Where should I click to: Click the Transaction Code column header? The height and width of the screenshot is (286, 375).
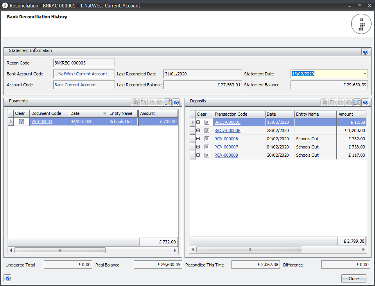coord(239,114)
